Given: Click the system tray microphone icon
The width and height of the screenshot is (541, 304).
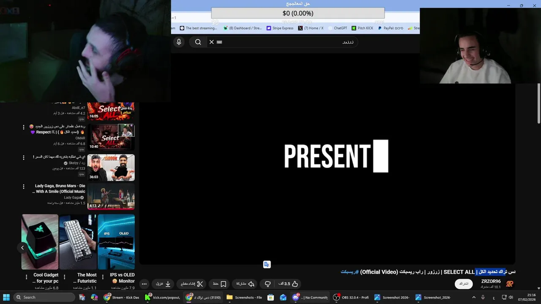Looking at the screenshot, I should coord(483,297).
